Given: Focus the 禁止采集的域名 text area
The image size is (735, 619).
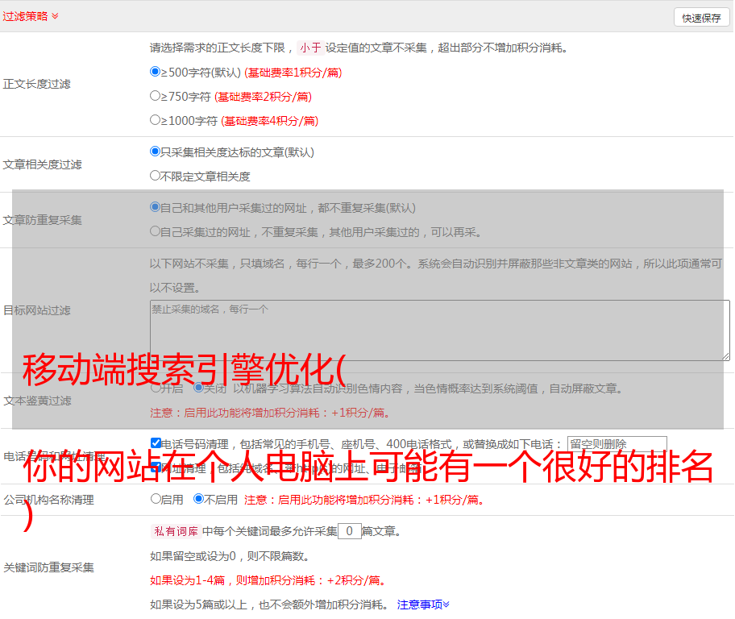Looking at the screenshot, I should (439, 330).
